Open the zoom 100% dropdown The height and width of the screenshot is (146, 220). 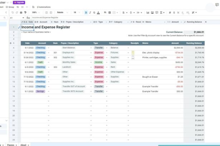(36, 12)
